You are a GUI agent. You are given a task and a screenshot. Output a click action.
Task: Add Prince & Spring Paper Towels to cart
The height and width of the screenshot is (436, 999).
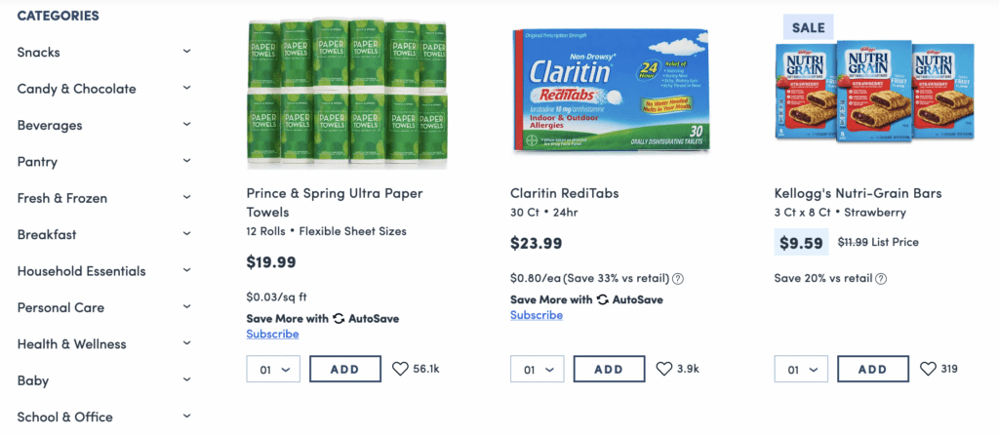[345, 369]
